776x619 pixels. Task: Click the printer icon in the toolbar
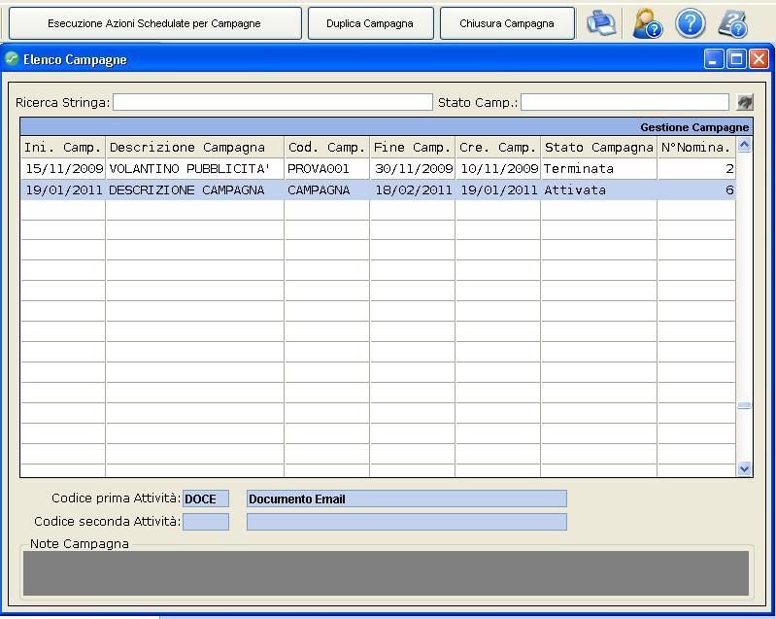601,23
